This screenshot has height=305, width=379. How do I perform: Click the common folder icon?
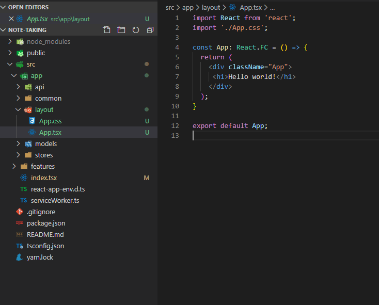coord(28,98)
